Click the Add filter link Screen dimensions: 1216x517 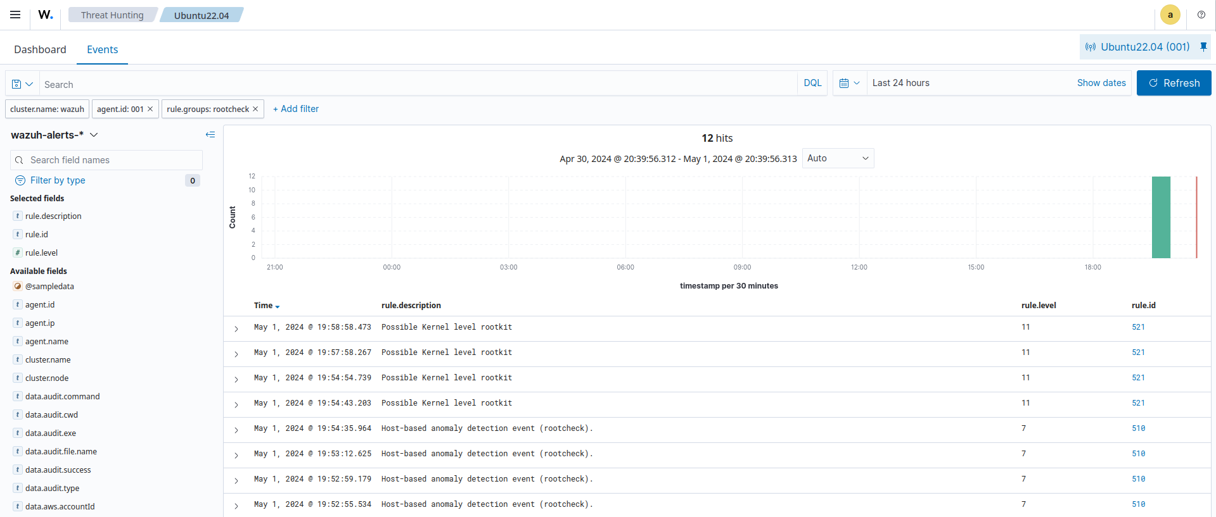click(x=296, y=109)
